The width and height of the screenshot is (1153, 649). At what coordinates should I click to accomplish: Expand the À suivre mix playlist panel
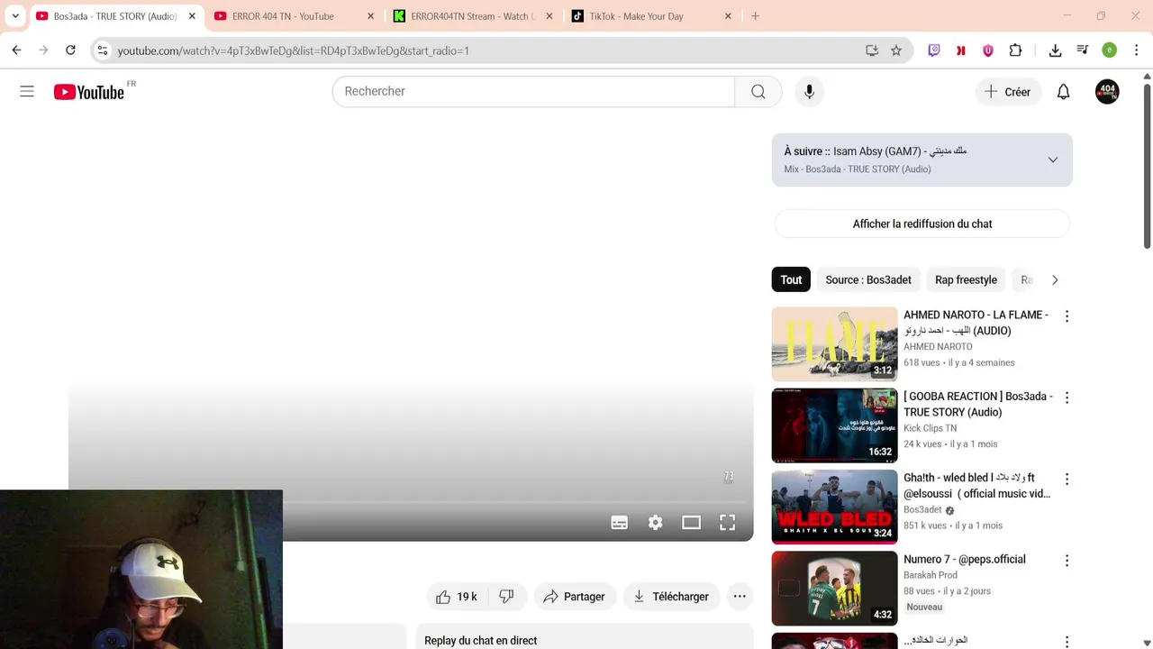point(1052,160)
